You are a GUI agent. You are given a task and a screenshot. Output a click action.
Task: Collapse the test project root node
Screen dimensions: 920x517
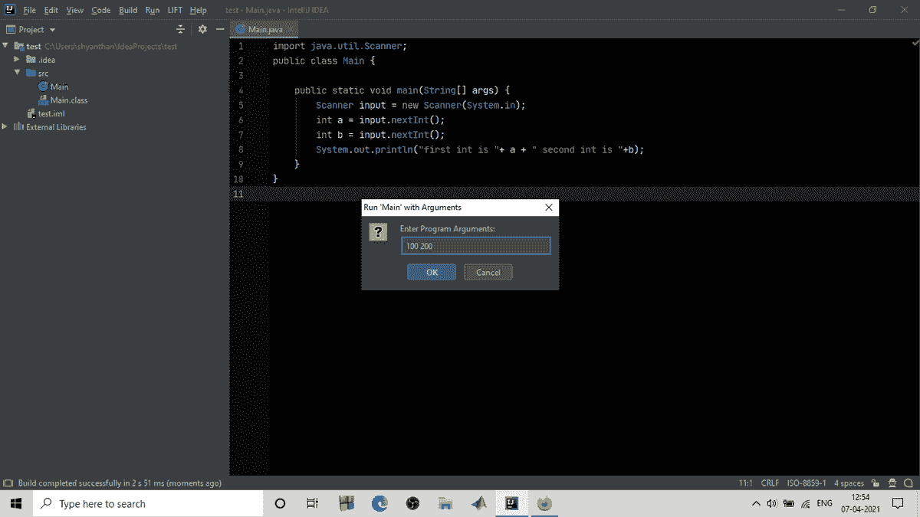[x=5, y=46]
